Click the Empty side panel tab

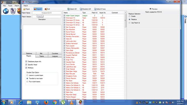[x=186, y=19]
